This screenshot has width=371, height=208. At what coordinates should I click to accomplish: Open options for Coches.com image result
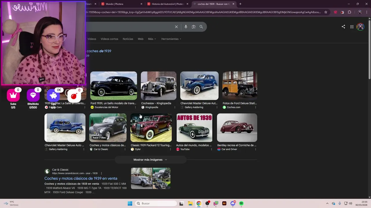(255, 107)
